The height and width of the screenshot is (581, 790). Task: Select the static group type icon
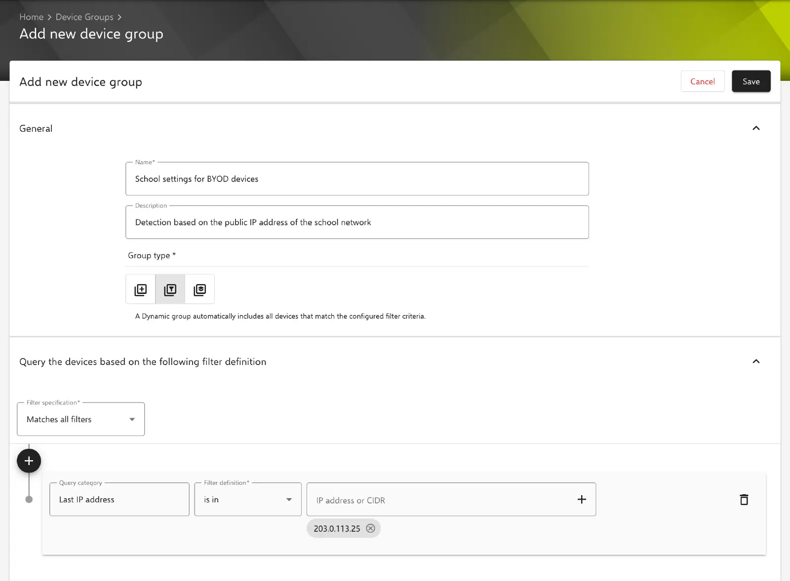click(x=141, y=290)
